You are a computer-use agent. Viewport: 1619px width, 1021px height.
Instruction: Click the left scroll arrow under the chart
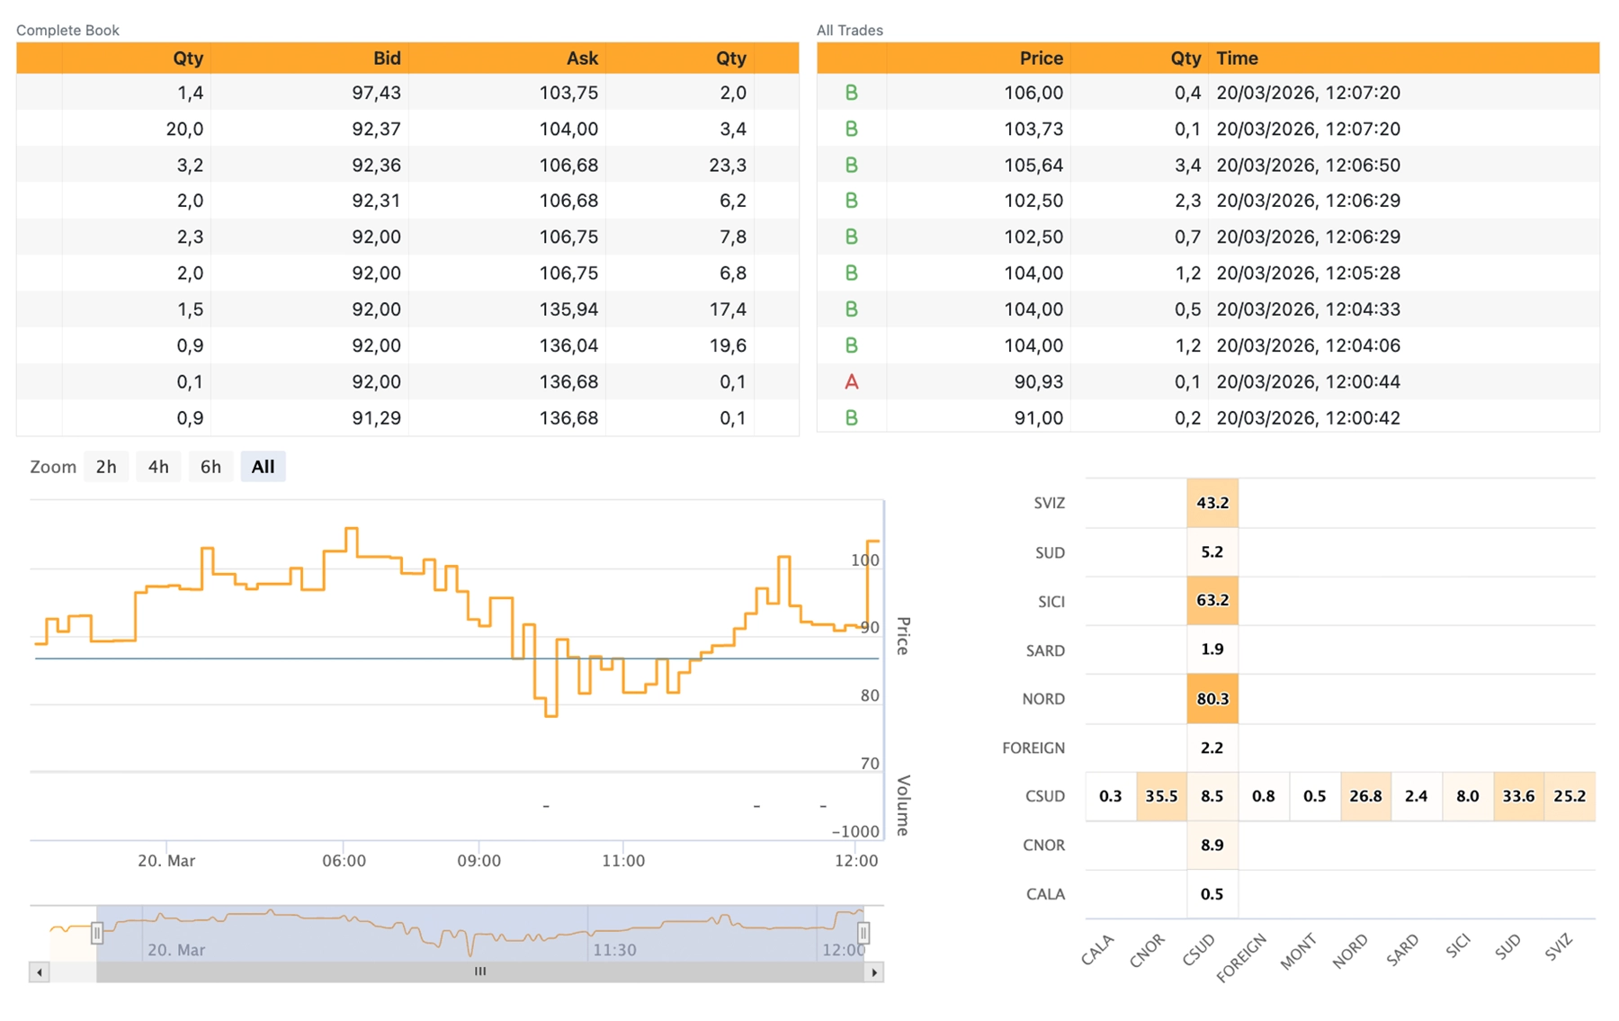(x=39, y=972)
